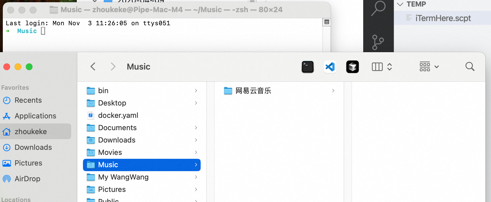Open Finder search magnifier

point(470,67)
